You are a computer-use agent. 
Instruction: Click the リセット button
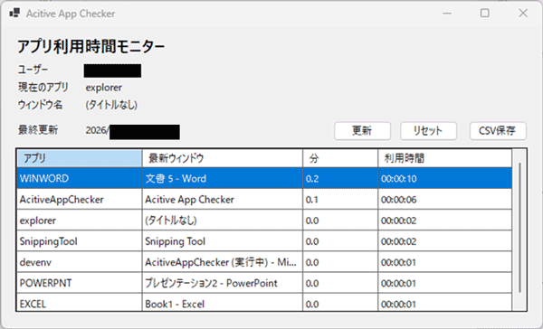428,131
